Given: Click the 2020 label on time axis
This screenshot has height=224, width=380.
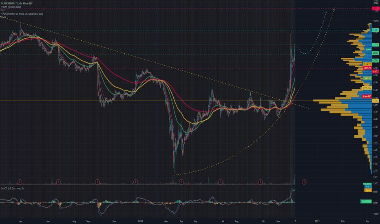Looking at the screenshot, I should click(x=140, y=221).
